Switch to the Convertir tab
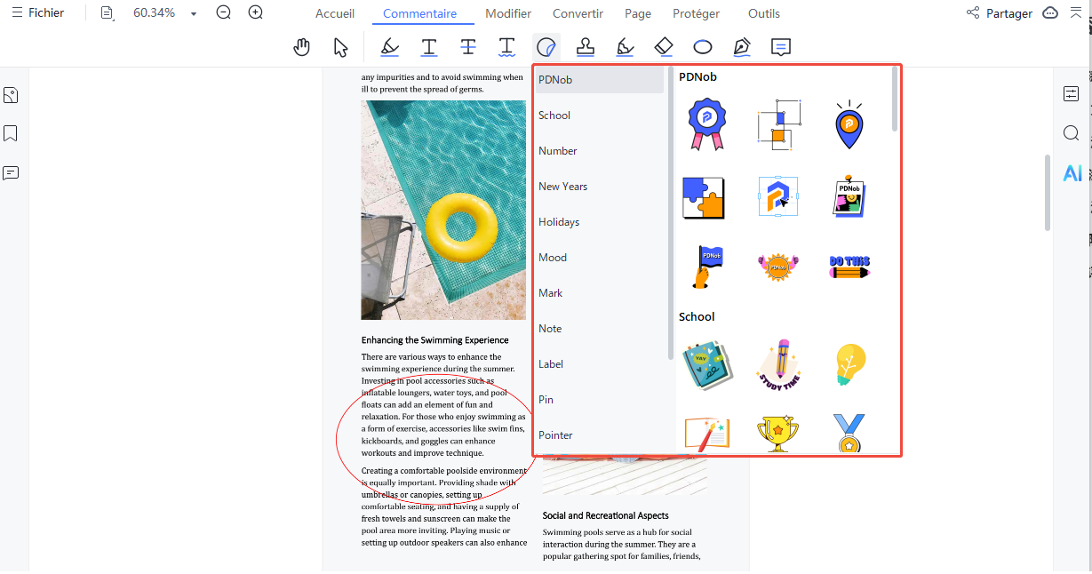 pyautogui.click(x=578, y=13)
